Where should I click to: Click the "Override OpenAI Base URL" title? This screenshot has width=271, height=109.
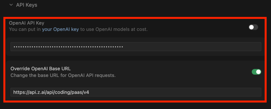pyautogui.click(x=40, y=69)
